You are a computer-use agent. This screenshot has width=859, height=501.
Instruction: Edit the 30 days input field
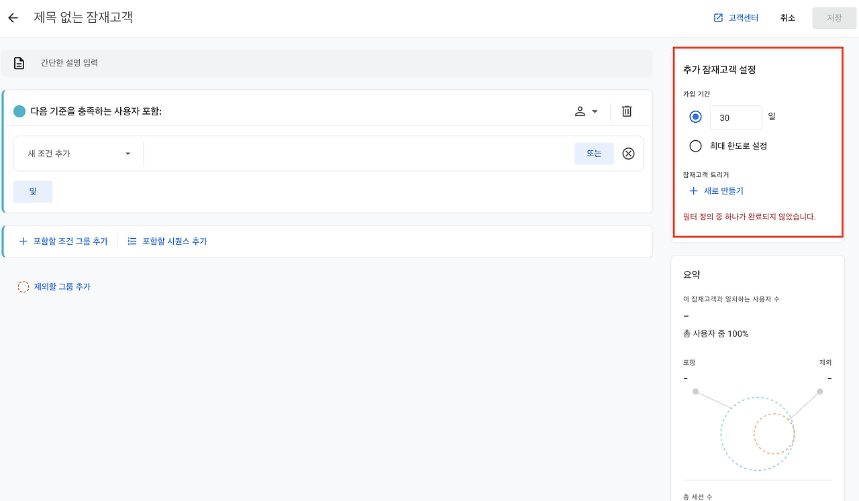coord(736,117)
